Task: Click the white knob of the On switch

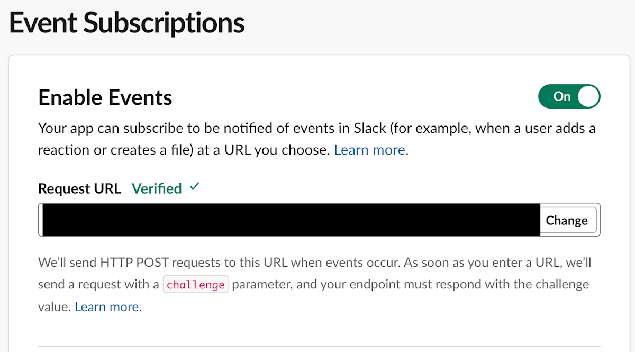Action: point(588,96)
